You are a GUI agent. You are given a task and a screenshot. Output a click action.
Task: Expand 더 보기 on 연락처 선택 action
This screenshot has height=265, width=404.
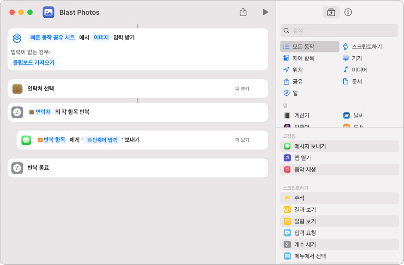242,89
